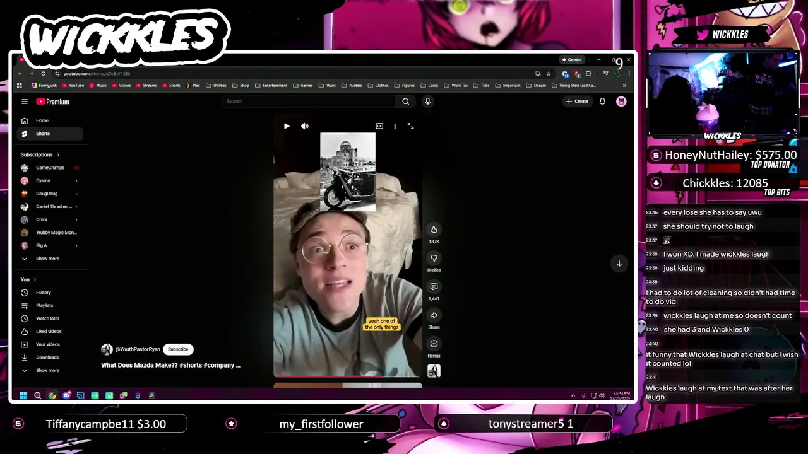Go back in browser

coord(20,74)
